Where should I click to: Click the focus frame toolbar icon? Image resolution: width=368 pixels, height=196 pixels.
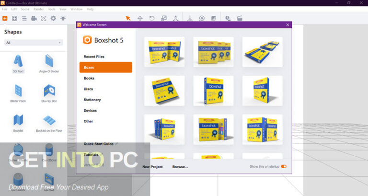(x=44, y=18)
